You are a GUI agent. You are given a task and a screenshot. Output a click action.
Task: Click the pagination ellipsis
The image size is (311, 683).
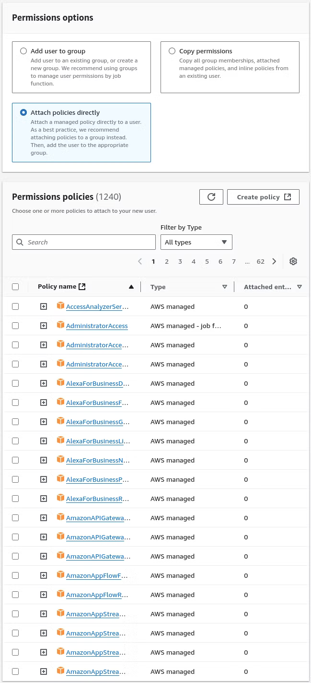(247, 261)
